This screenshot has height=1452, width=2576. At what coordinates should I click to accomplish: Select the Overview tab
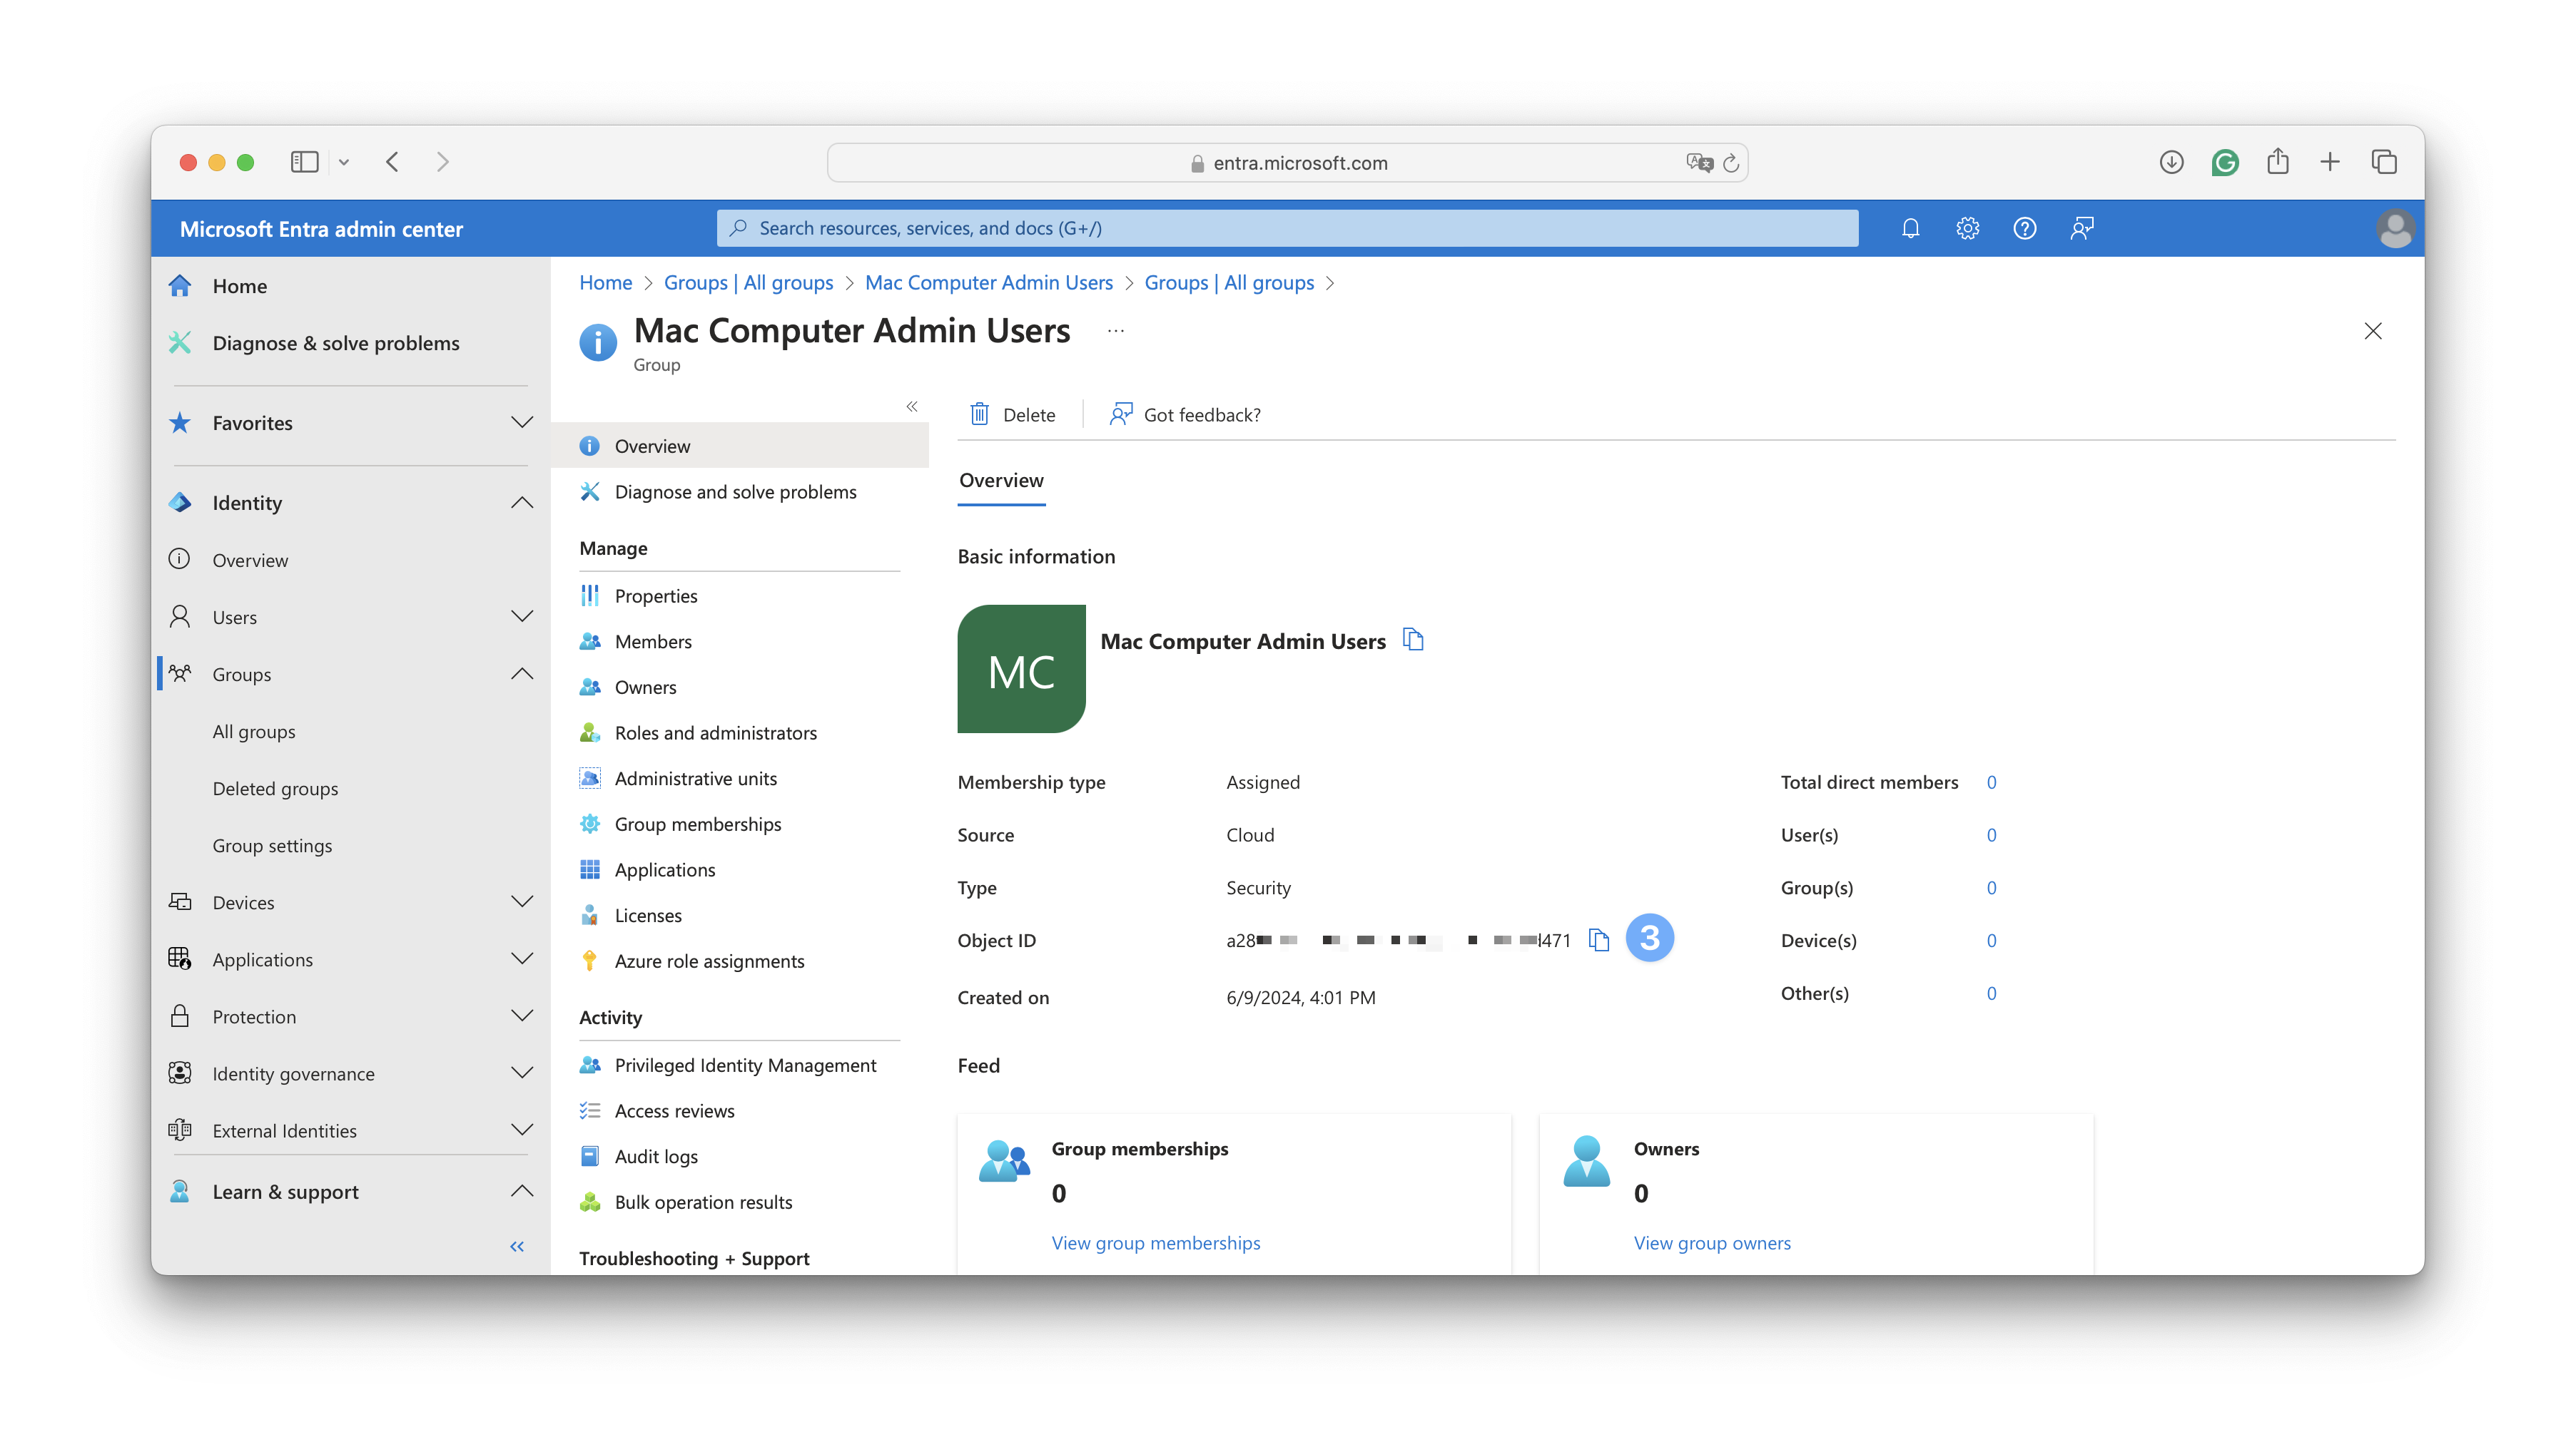click(x=1001, y=481)
